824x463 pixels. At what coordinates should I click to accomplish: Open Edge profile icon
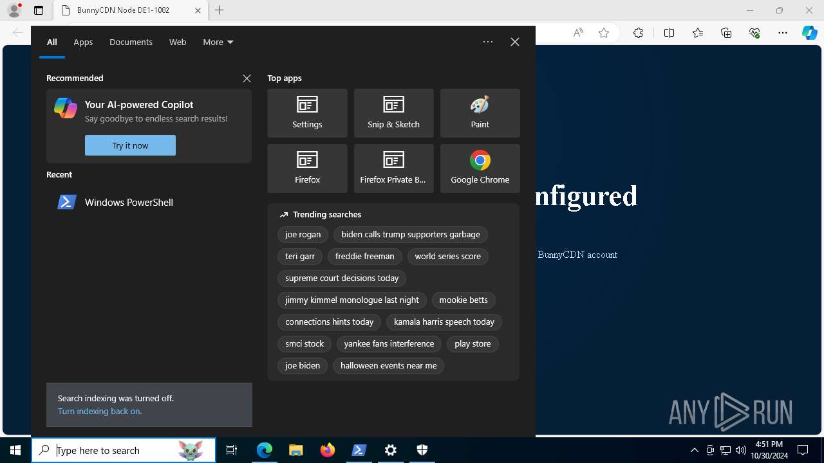[x=14, y=10]
